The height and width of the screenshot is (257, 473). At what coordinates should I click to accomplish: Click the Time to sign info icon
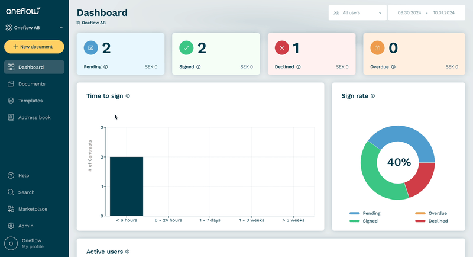[128, 96]
